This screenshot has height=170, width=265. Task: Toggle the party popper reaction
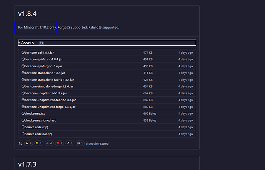[x=49, y=144]
